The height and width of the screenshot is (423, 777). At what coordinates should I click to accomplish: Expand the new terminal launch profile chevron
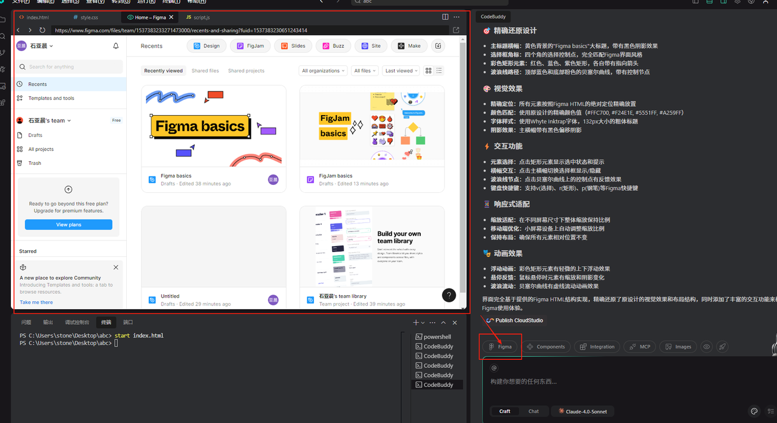tap(424, 323)
